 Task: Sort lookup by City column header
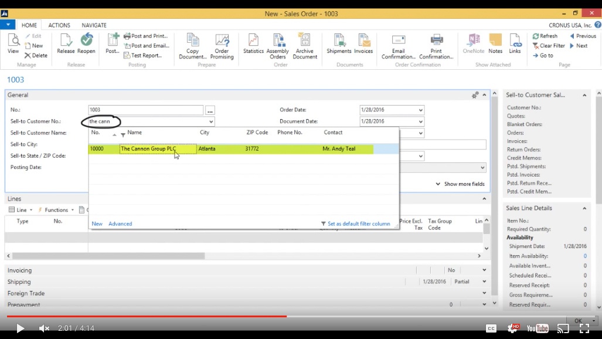coord(205,133)
